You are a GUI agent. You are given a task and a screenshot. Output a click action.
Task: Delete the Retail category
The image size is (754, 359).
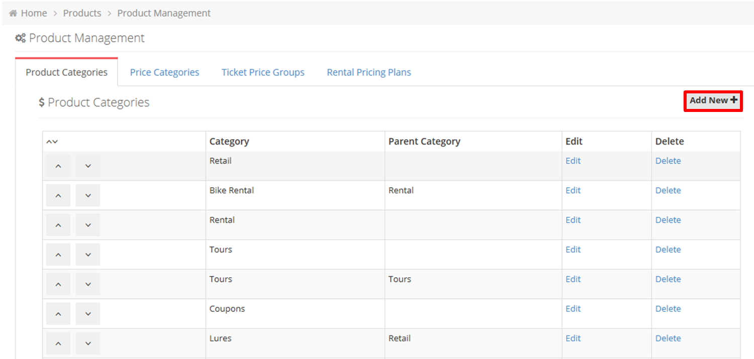[x=668, y=161]
